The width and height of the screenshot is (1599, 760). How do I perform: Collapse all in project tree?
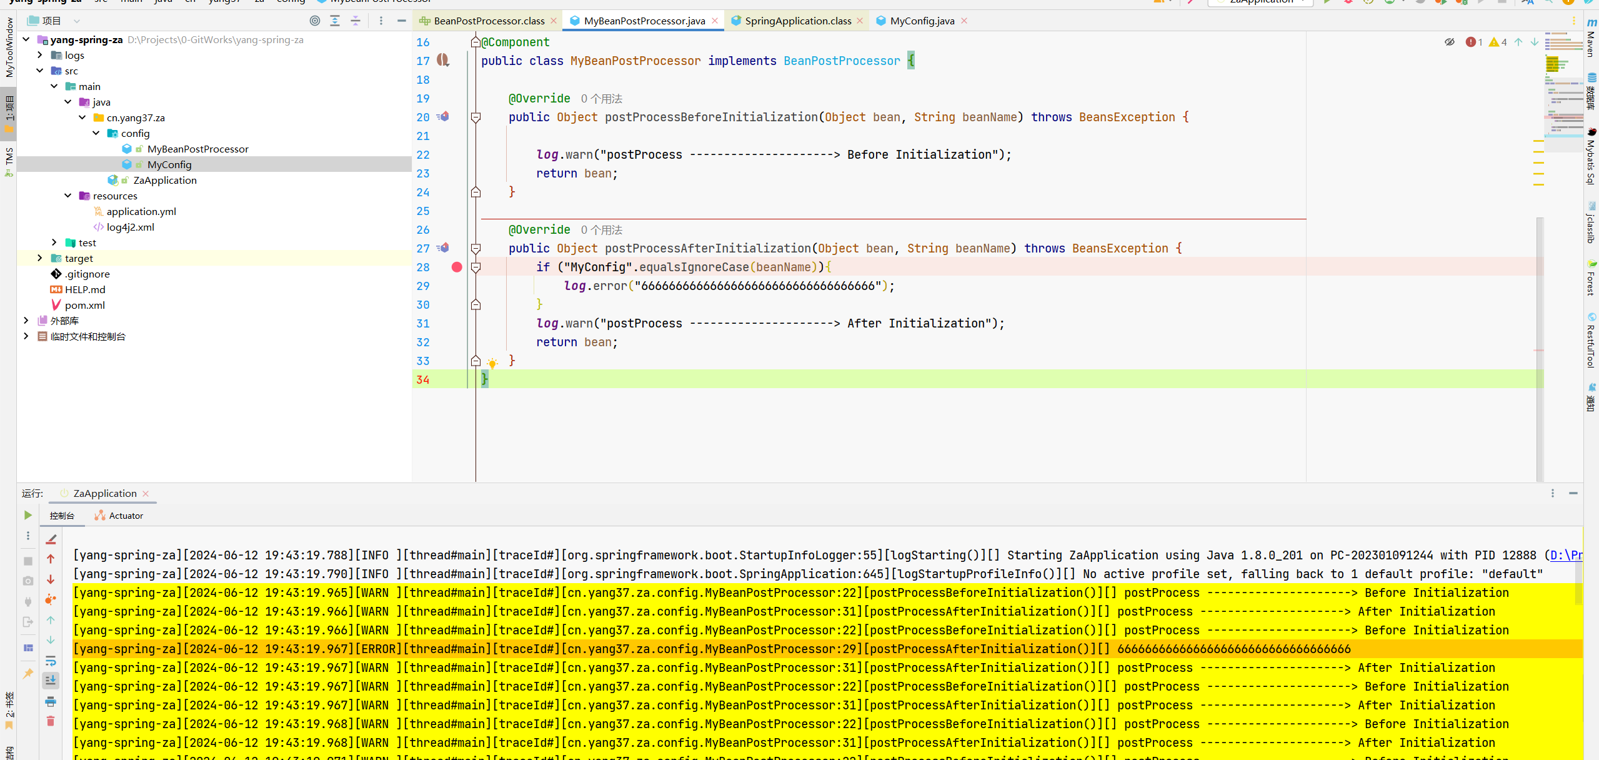click(356, 21)
